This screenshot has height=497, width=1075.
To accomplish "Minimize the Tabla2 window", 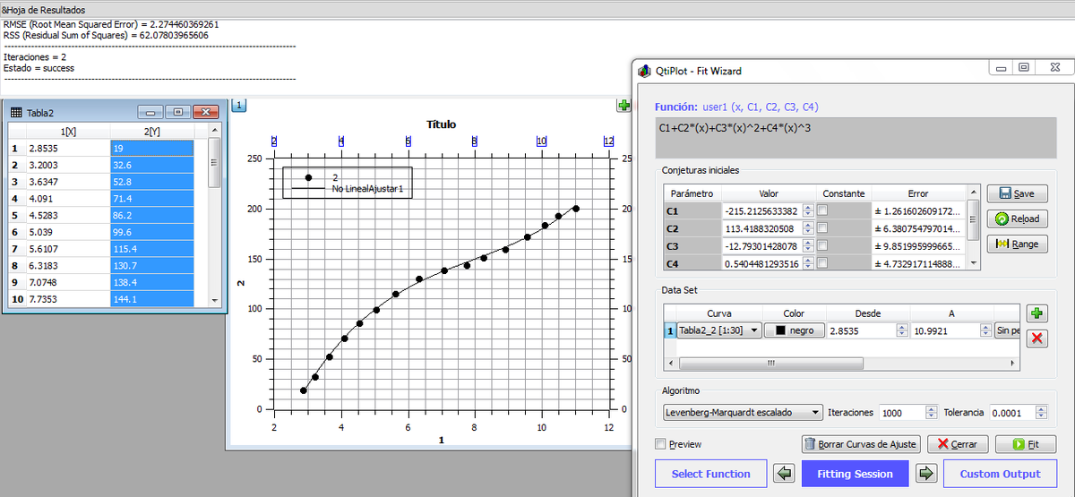I will 150,112.
